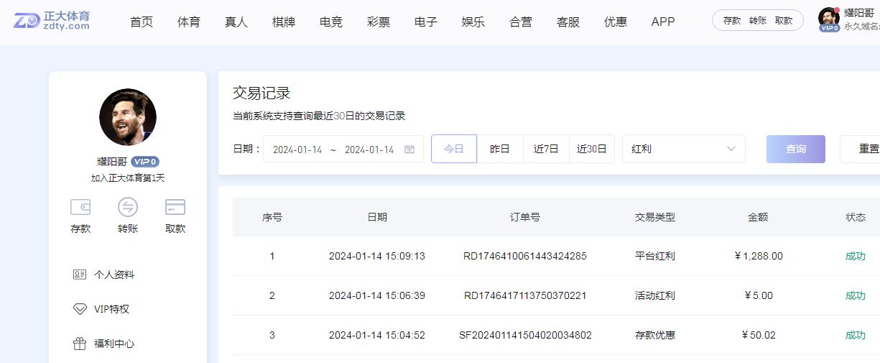880x363 pixels.
Task: Open the 真人 navigation item
Action: tap(236, 22)
